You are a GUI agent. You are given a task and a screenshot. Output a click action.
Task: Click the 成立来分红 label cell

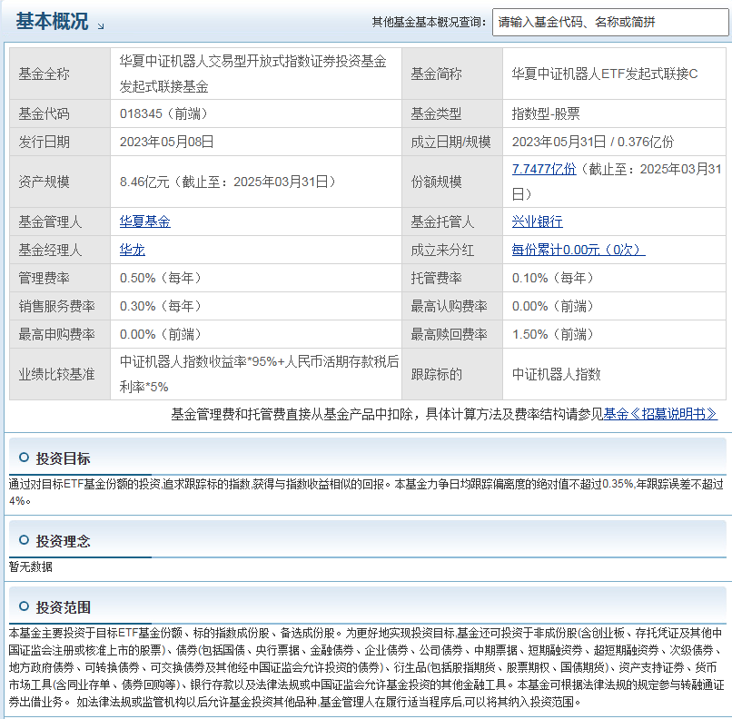point(452,250)
